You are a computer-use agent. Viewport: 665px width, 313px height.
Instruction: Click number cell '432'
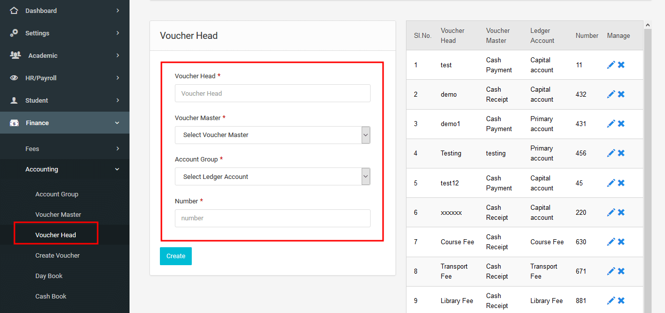pos(581,94)
